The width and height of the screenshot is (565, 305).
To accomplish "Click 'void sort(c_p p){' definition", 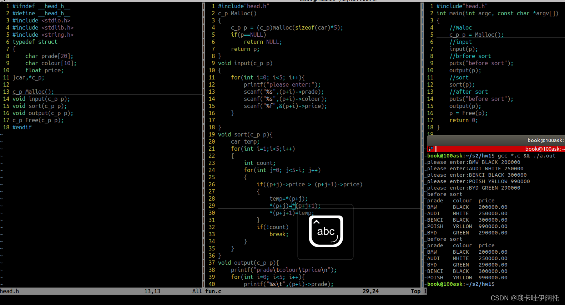I will point(245,134).
